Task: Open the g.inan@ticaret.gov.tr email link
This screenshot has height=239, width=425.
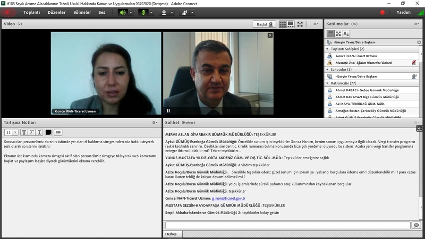Action: [x=229, y=198]
